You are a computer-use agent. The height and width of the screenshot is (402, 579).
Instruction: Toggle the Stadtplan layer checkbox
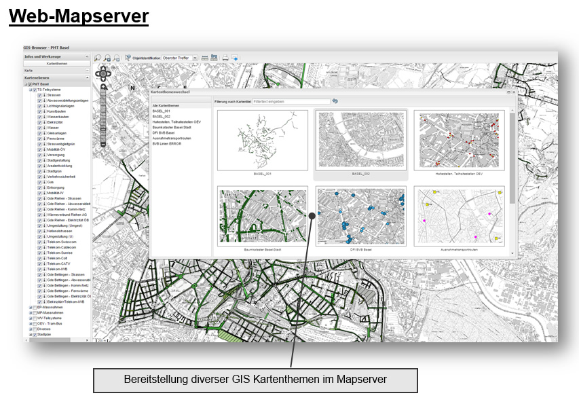click(x=34, y=335)
